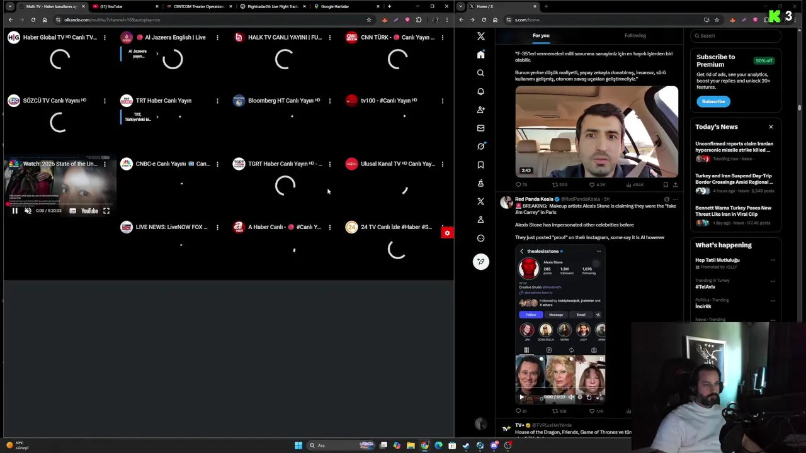Viewport: 806px width, 453px height.
Task: Repost the car video post (200)
Action: (x=559, y=185)
